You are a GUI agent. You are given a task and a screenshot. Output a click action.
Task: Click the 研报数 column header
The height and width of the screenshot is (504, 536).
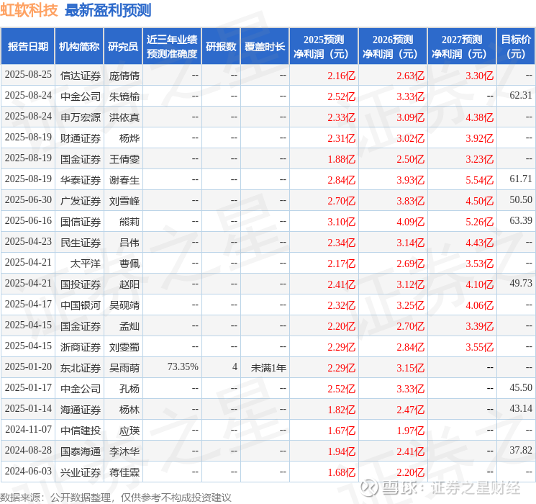pos(221,47)
